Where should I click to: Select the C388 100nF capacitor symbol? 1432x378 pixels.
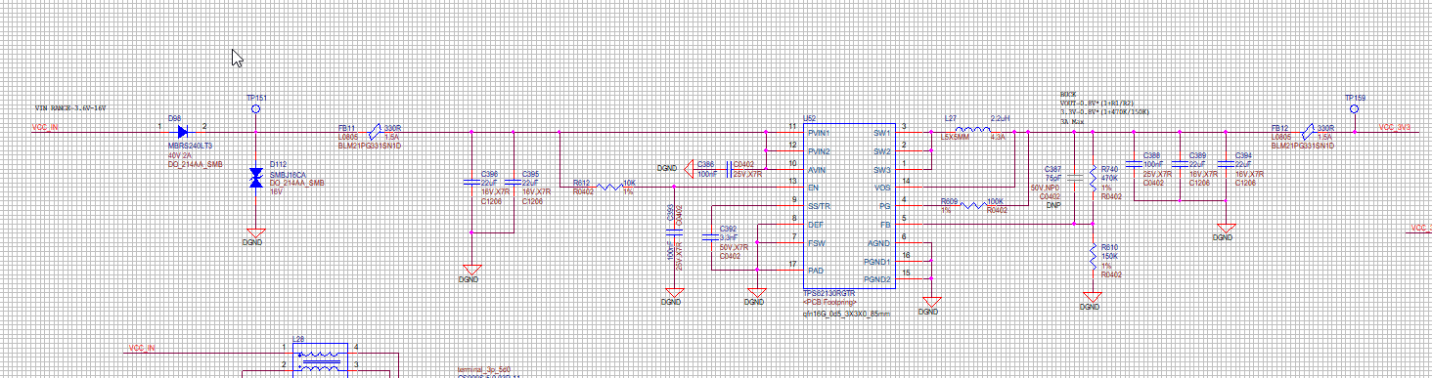tap(1134, 164)
